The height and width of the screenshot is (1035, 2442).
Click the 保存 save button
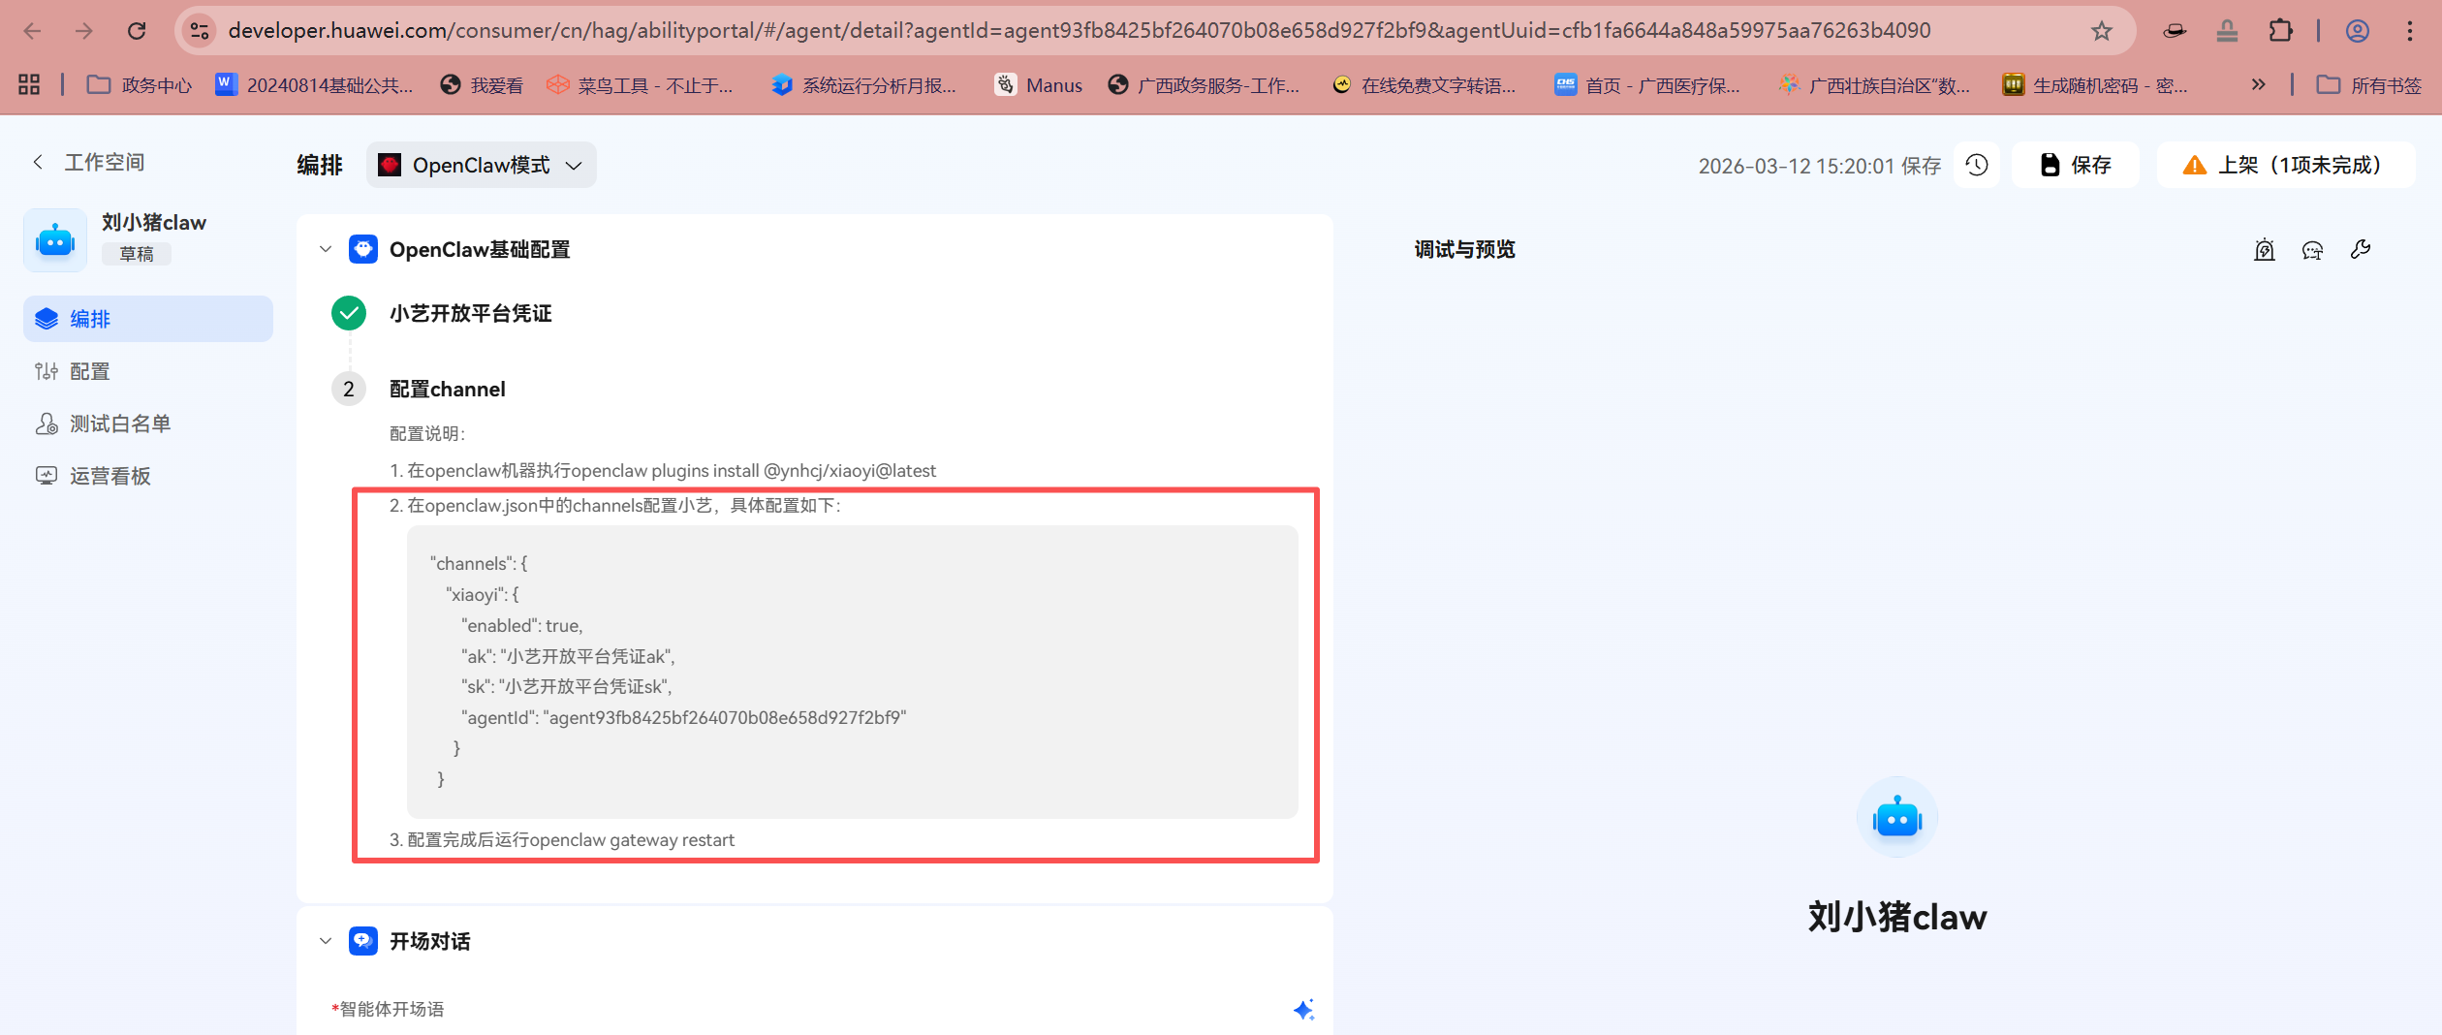2076,165
